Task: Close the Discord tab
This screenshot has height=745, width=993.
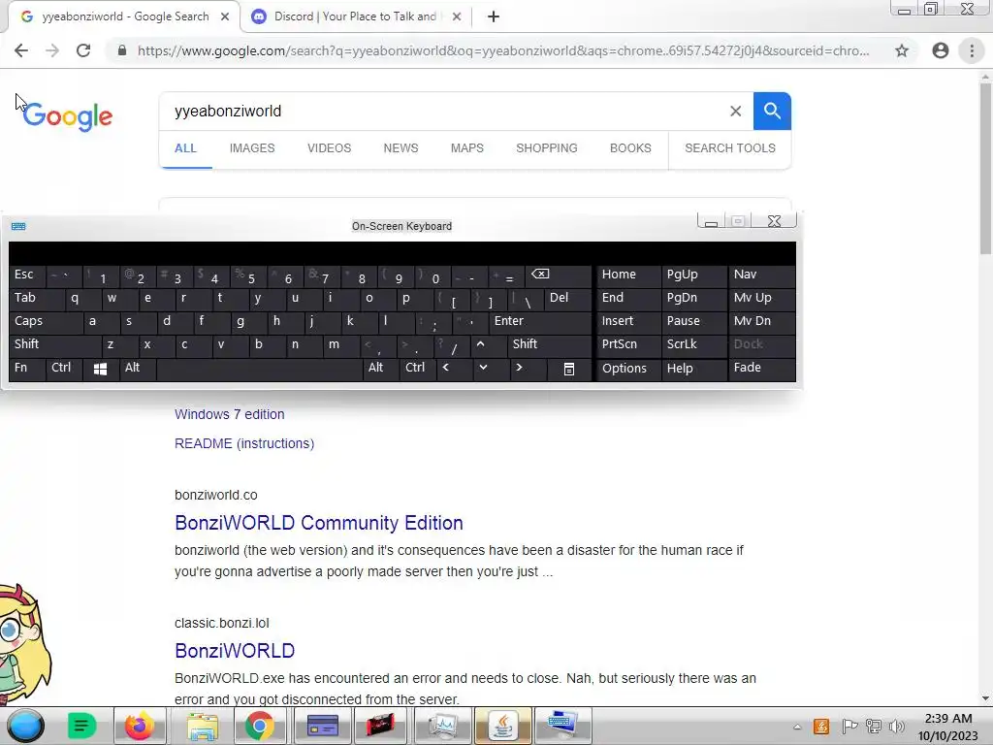Action: (x=457, y=17)
